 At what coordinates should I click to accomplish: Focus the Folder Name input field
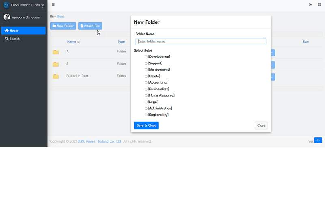click(x=201, y=41)
